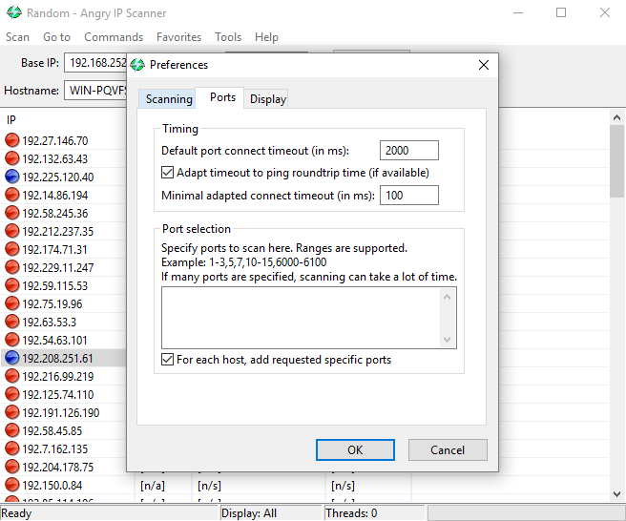Viewport: 626px width, 521px height.
Task: Click the minimal adapted connect timeout field
Action: [x=408, y=195]
